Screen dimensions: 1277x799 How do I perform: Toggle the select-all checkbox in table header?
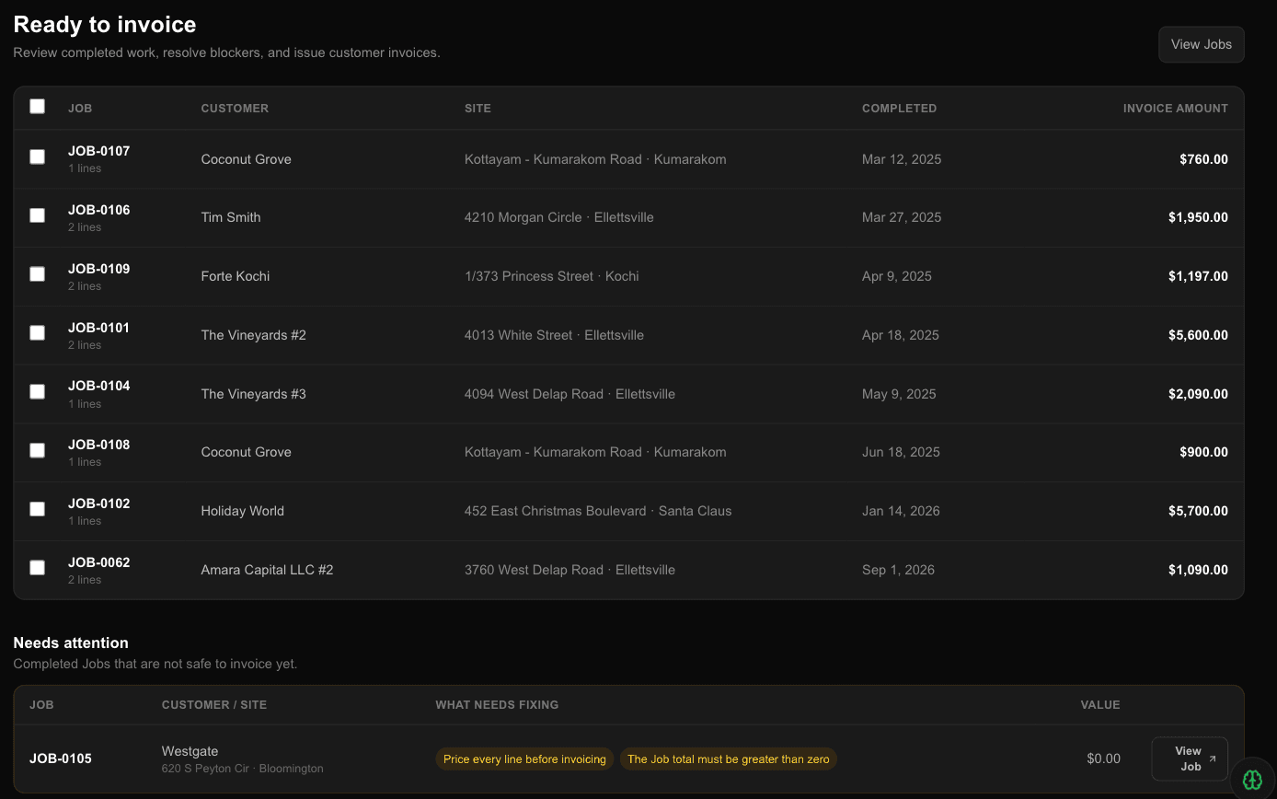tap(37, 106)
